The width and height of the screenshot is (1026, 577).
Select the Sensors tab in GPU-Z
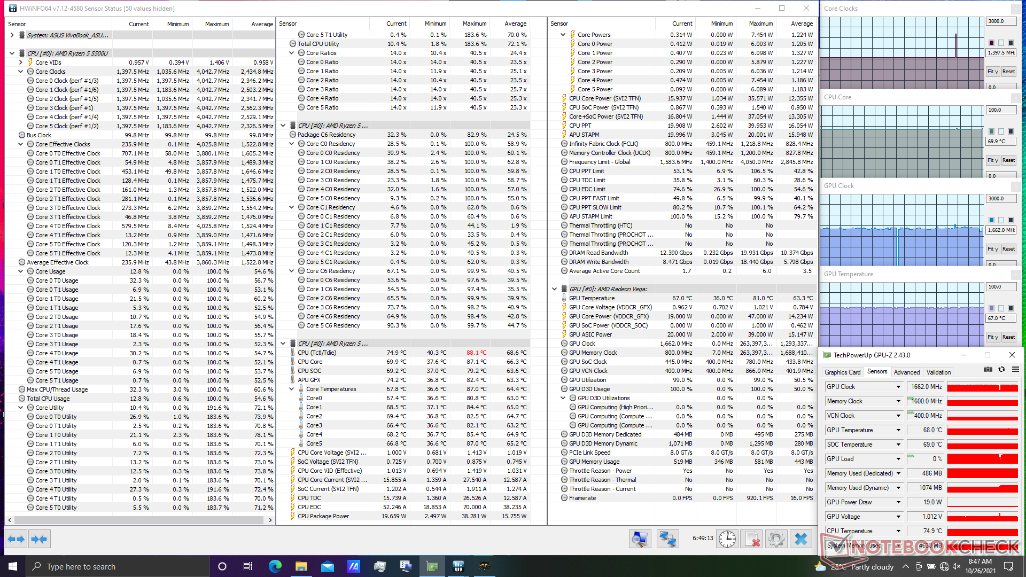877,371
